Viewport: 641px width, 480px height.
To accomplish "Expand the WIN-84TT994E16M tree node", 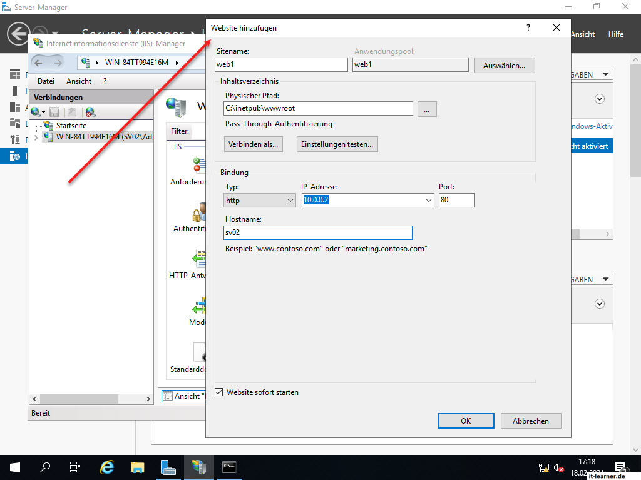I will [36, 137].
